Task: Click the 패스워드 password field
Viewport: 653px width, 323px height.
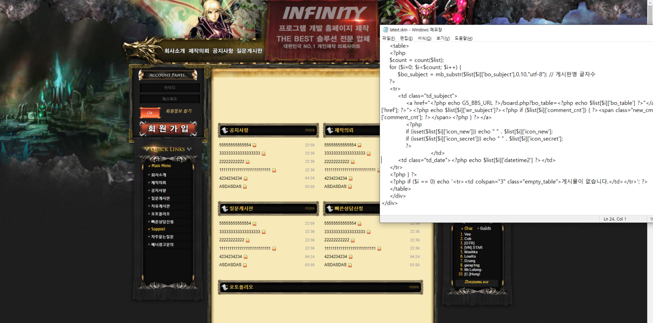Action: (x=170, y=99)
